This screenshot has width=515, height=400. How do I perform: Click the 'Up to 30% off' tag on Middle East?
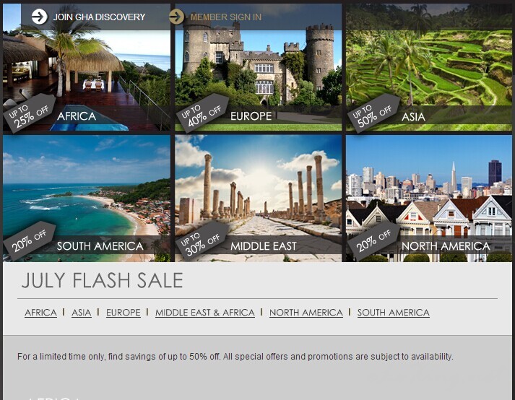pos(202,241)
